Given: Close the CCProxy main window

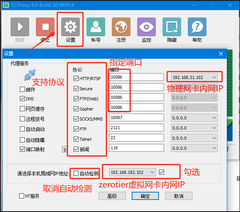Looking at the screenshot, I should click(x=230, y=5).
